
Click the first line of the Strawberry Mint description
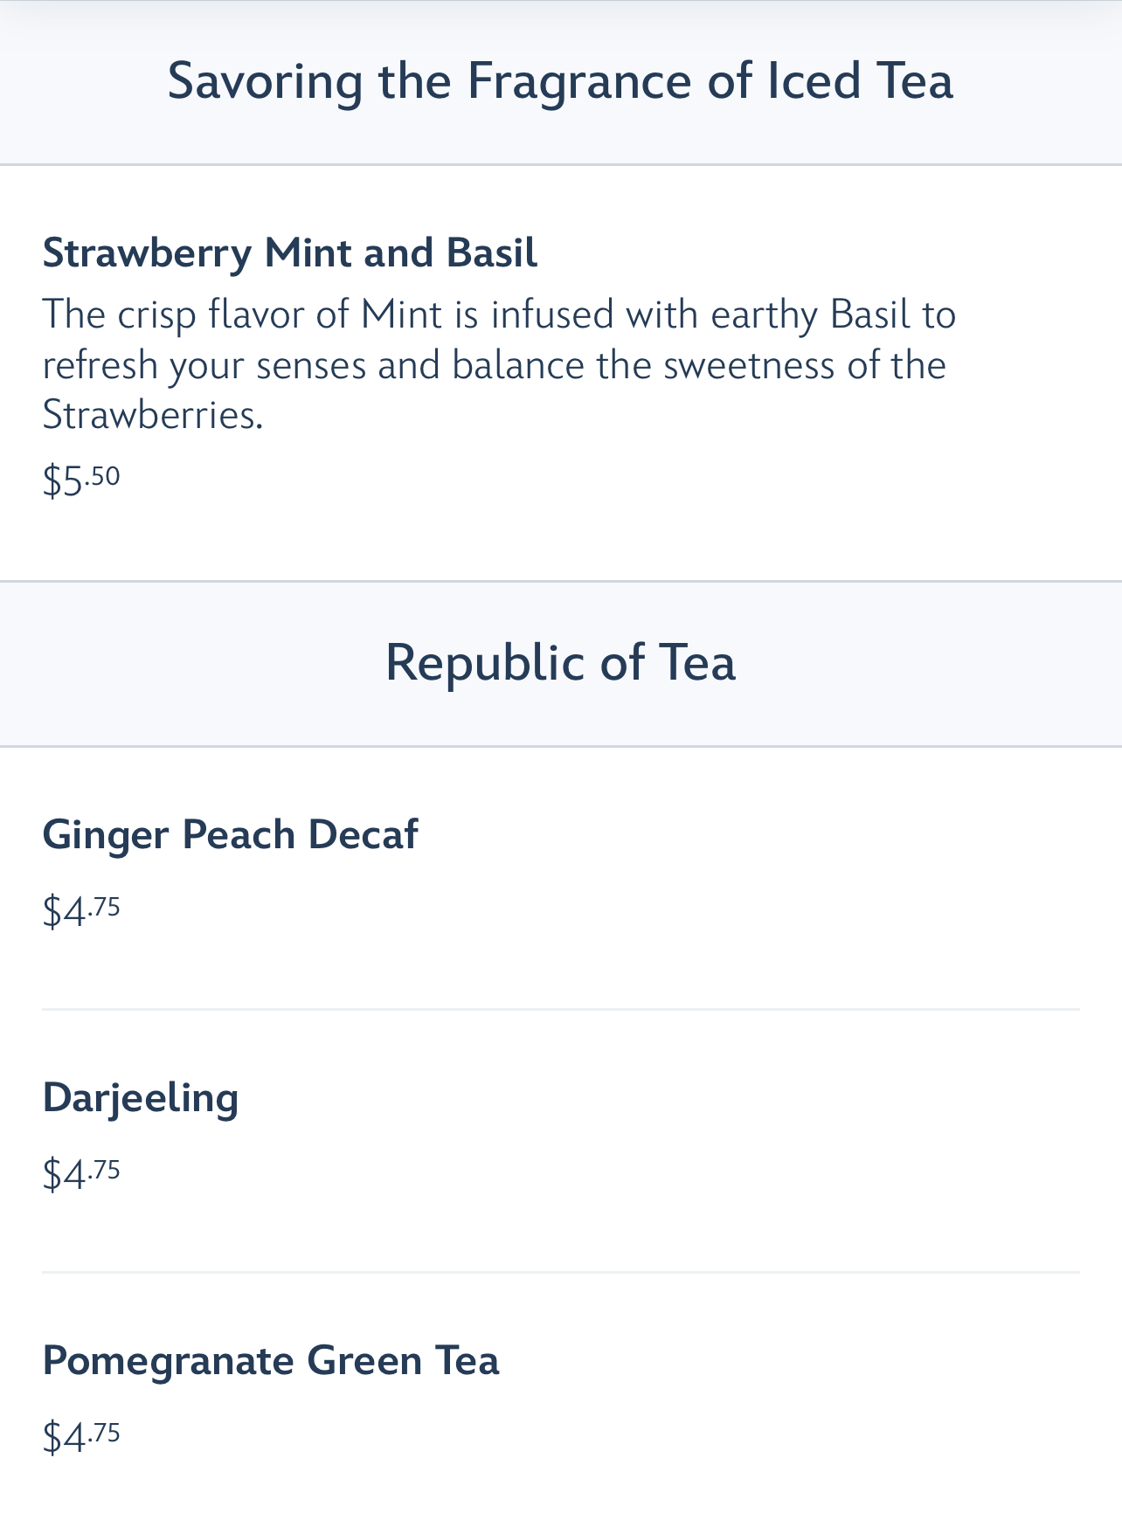[x=498, y=314]
